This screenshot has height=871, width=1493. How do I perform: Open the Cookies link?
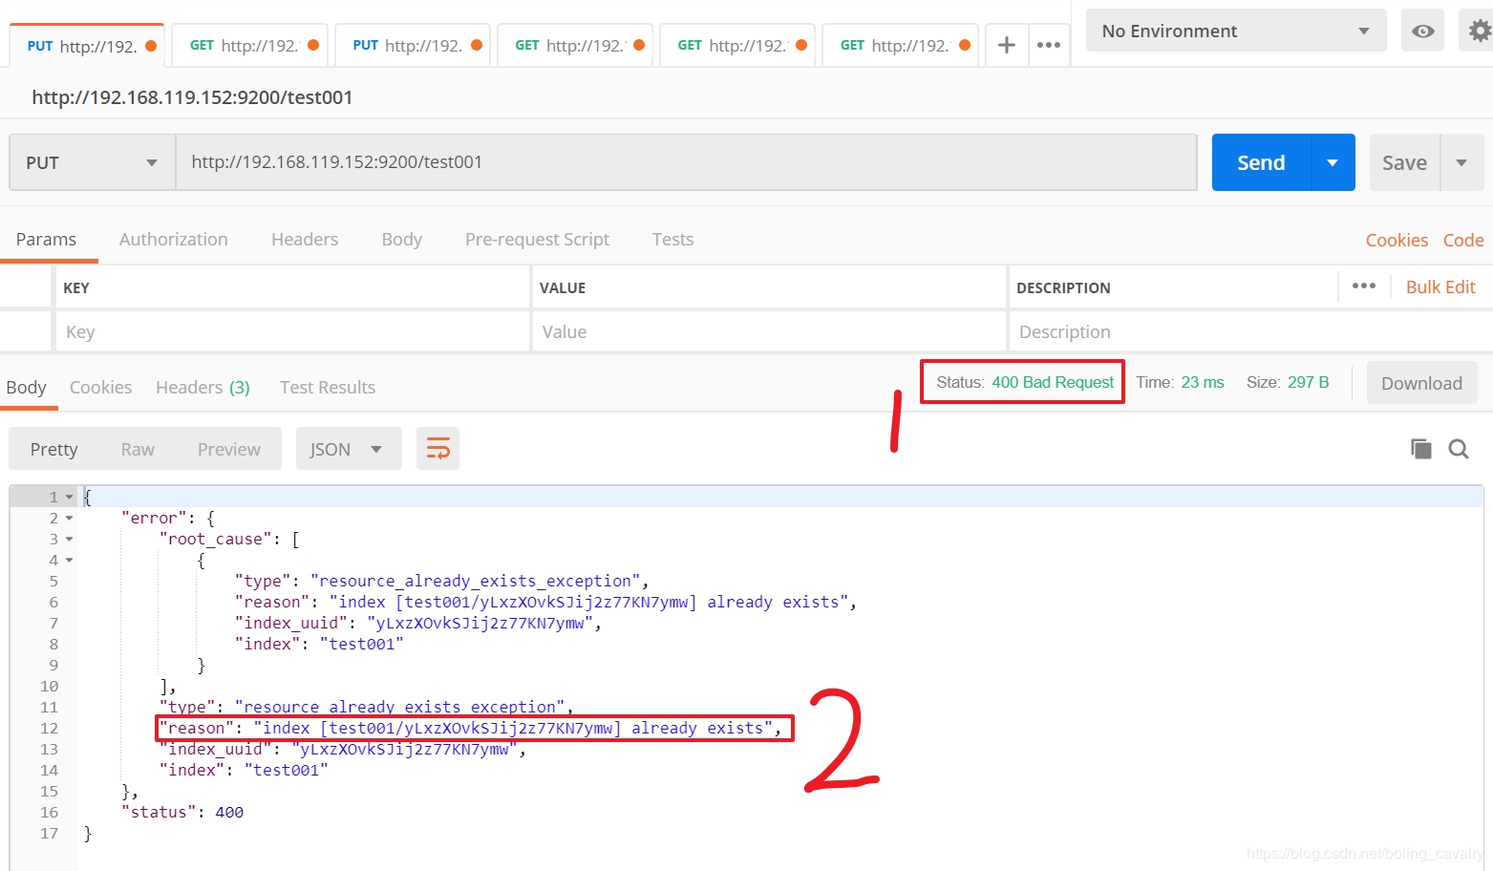click(x=1397, y=240)
